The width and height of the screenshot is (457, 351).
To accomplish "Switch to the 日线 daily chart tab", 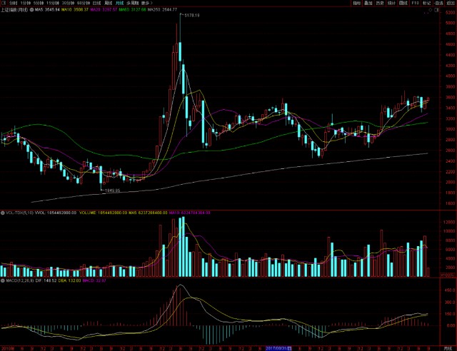I will click(x=96, y=3).
